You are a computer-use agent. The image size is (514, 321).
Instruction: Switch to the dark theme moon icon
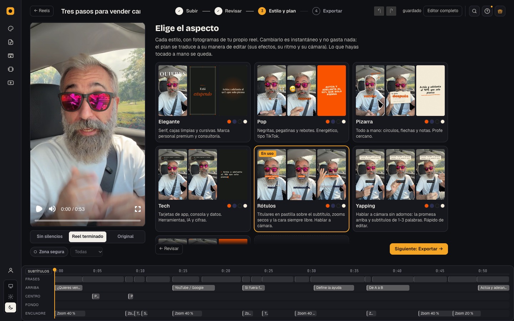[11, 307]
